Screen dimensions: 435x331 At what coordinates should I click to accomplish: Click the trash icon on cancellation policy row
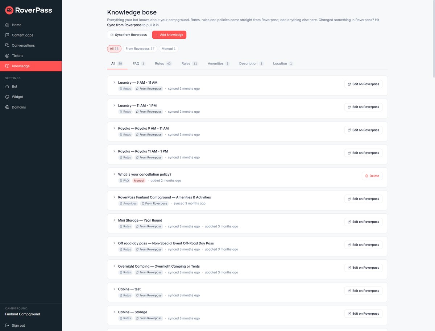click(x=366, y=176)
